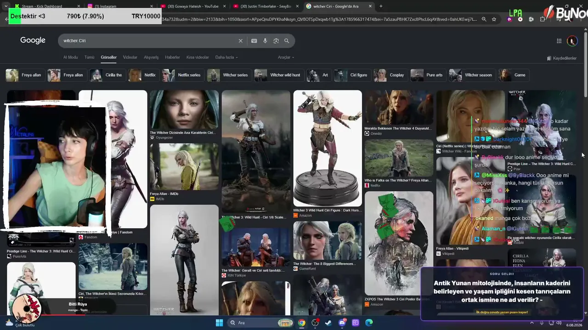588x330 pixels.
Task: Click the witcher Ciri search input field
Action: 149,41
